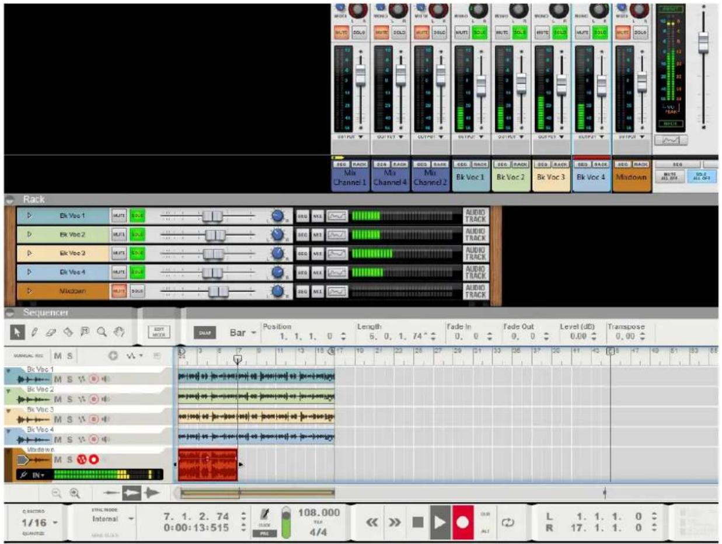Fast forward with the double right arrow
The width and height of the screenshot is (722, 544).
tap(393, 521)
